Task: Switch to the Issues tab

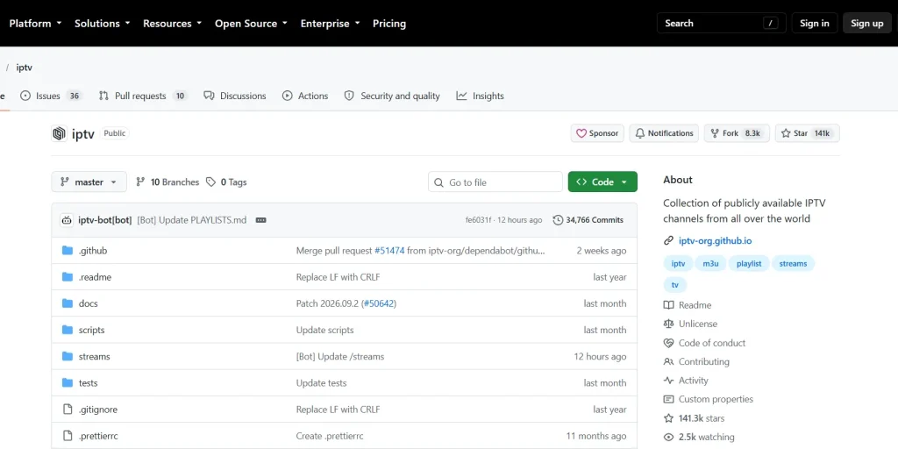Action: tap(51, 96)
